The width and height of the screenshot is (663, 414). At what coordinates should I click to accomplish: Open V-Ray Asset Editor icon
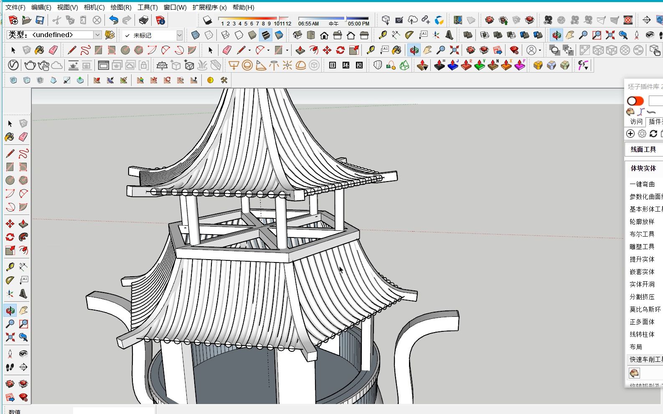click(x=13, y=65)
